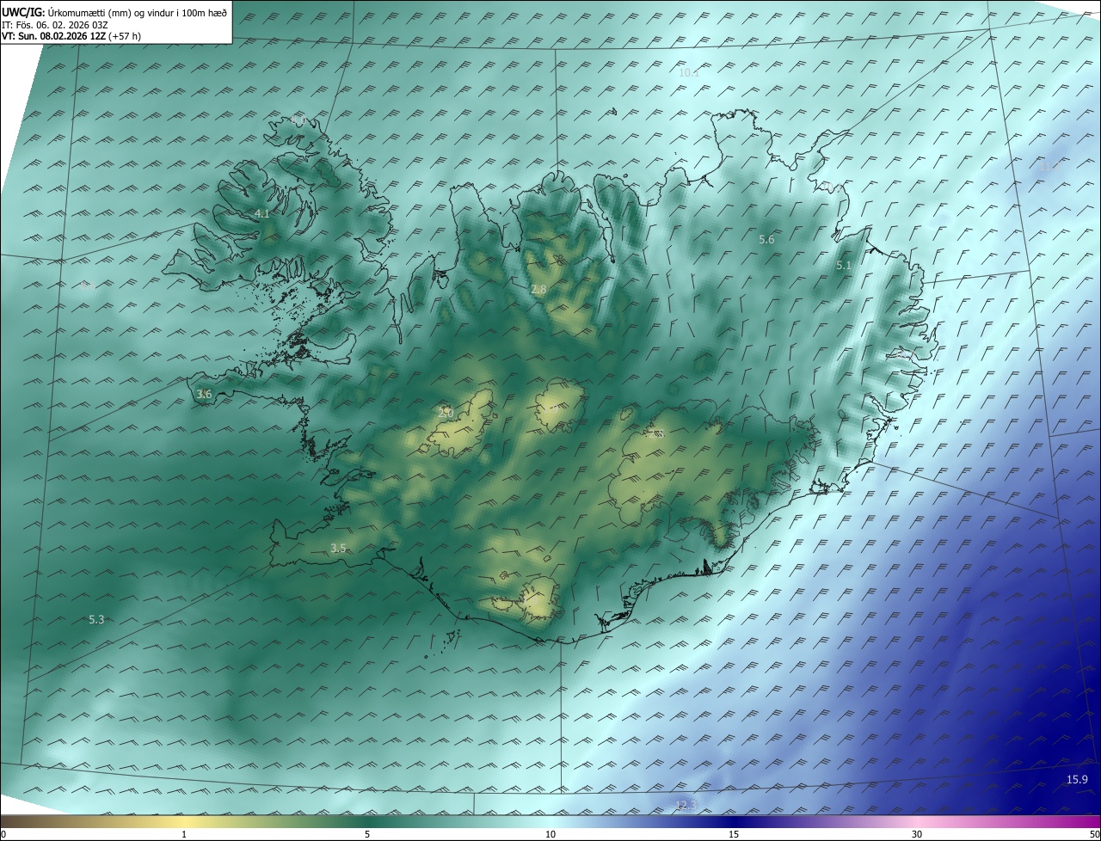Click the 2.0 value label on the map
This screenshot has width=1101, height=841.
(x=446, y=413)
